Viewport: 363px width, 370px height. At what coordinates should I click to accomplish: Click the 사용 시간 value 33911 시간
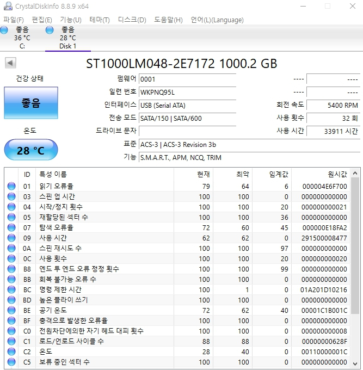[333, 131]
